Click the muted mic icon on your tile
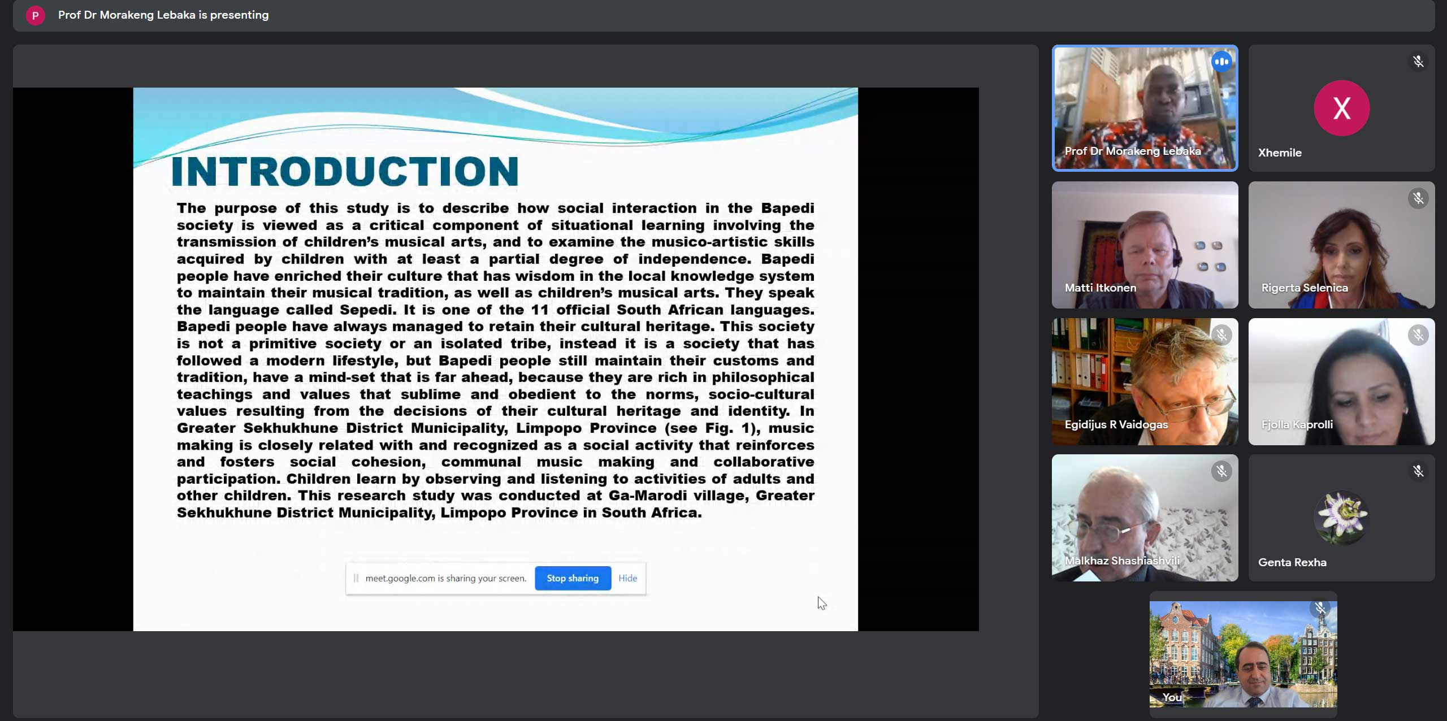The image size is (1447, 721). click(x=1320, y=609)
